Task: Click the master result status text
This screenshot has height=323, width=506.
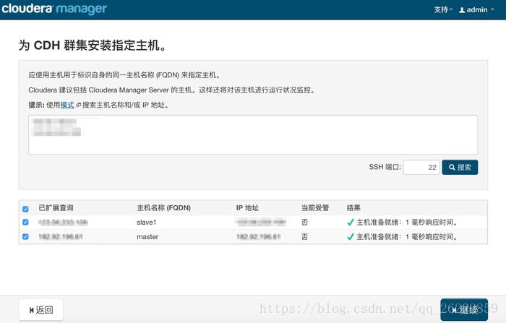Action: [406, 237]
